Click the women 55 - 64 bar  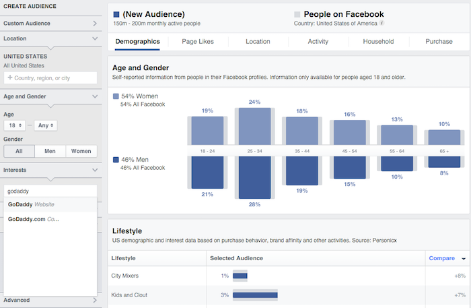397,135
